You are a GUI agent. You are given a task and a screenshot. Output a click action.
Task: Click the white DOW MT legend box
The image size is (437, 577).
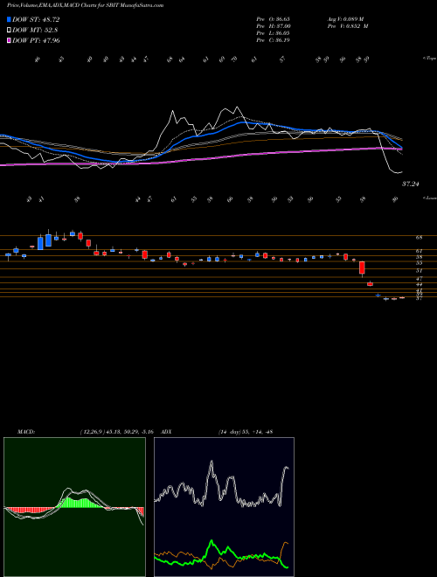point(10,31)
